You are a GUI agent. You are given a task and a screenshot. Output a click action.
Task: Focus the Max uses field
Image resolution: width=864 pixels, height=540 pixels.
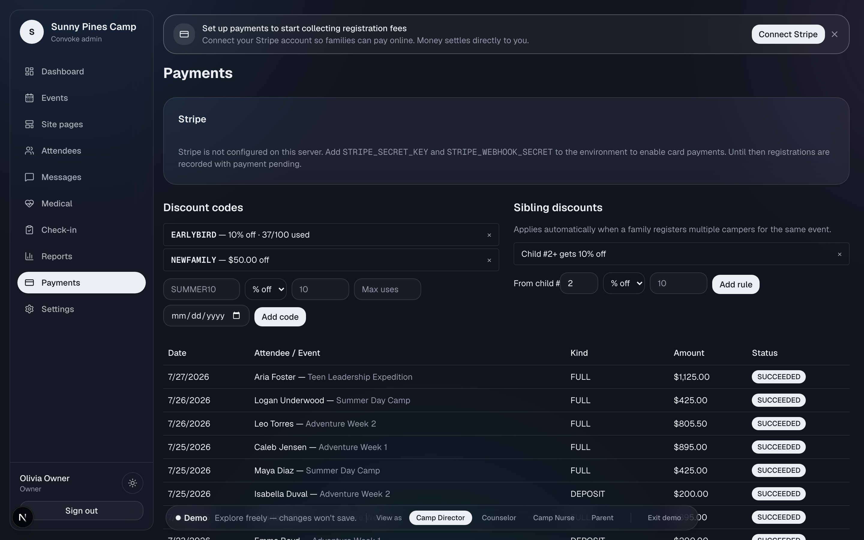pos(387,289)
